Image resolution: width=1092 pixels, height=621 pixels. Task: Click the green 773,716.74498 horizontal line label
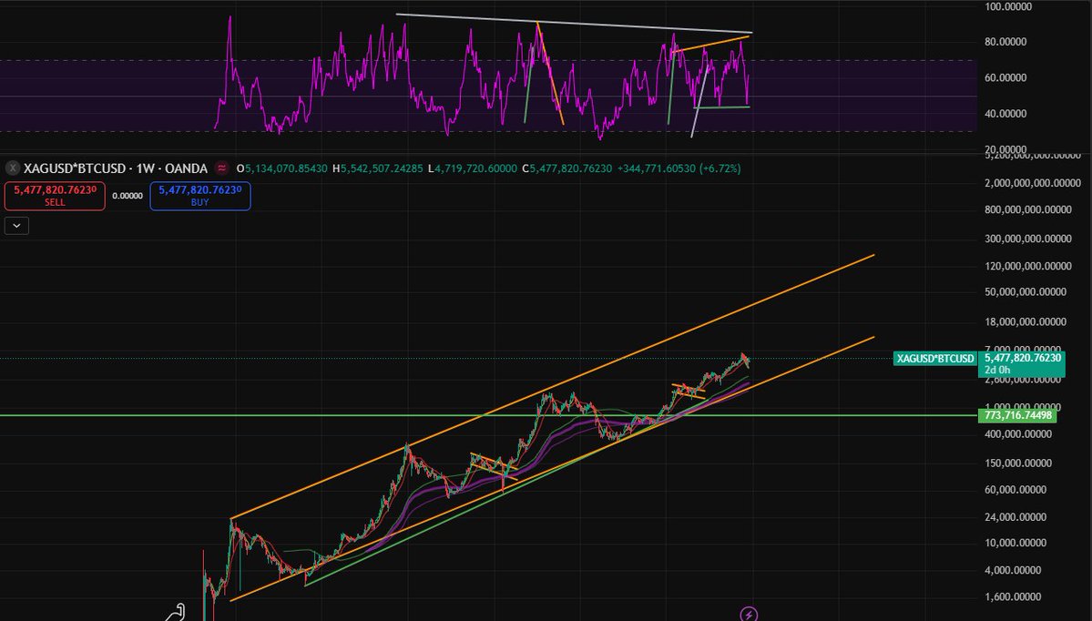(1017, 415)
